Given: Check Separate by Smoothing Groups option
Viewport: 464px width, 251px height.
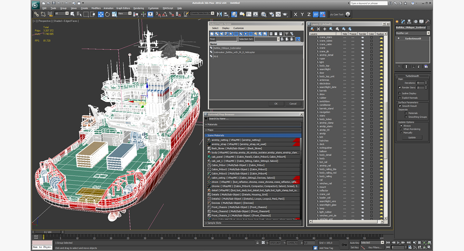Looking at the screenshot, I should [x=406, y=117].
